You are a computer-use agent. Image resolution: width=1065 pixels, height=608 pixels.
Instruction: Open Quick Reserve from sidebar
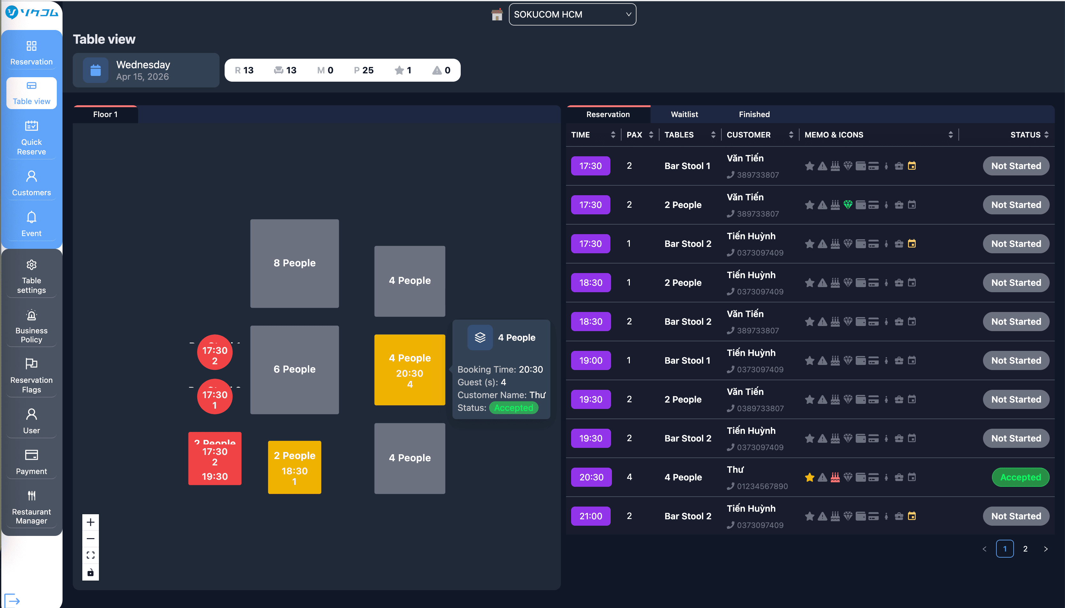[31, 138]
